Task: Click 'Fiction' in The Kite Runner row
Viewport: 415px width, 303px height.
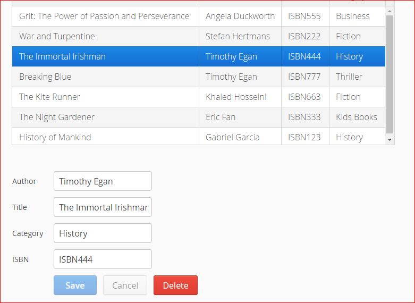Action: coord(357,97)
